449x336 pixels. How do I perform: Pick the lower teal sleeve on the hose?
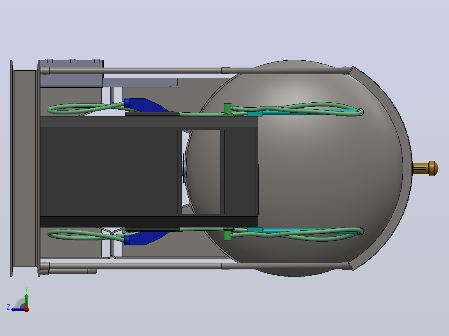coord(255,230)
